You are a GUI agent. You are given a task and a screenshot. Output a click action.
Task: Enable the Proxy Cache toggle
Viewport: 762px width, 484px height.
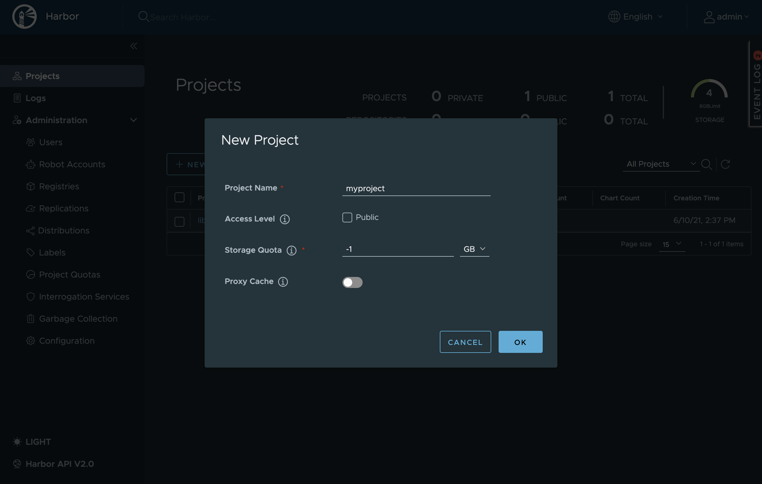(352, 282)
